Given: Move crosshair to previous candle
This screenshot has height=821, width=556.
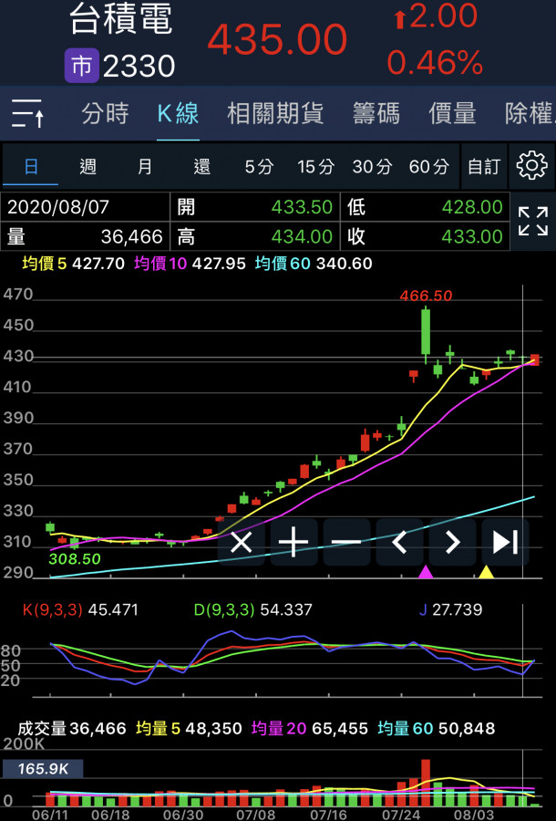Looking at the screenshot, I should coord(399,543).
